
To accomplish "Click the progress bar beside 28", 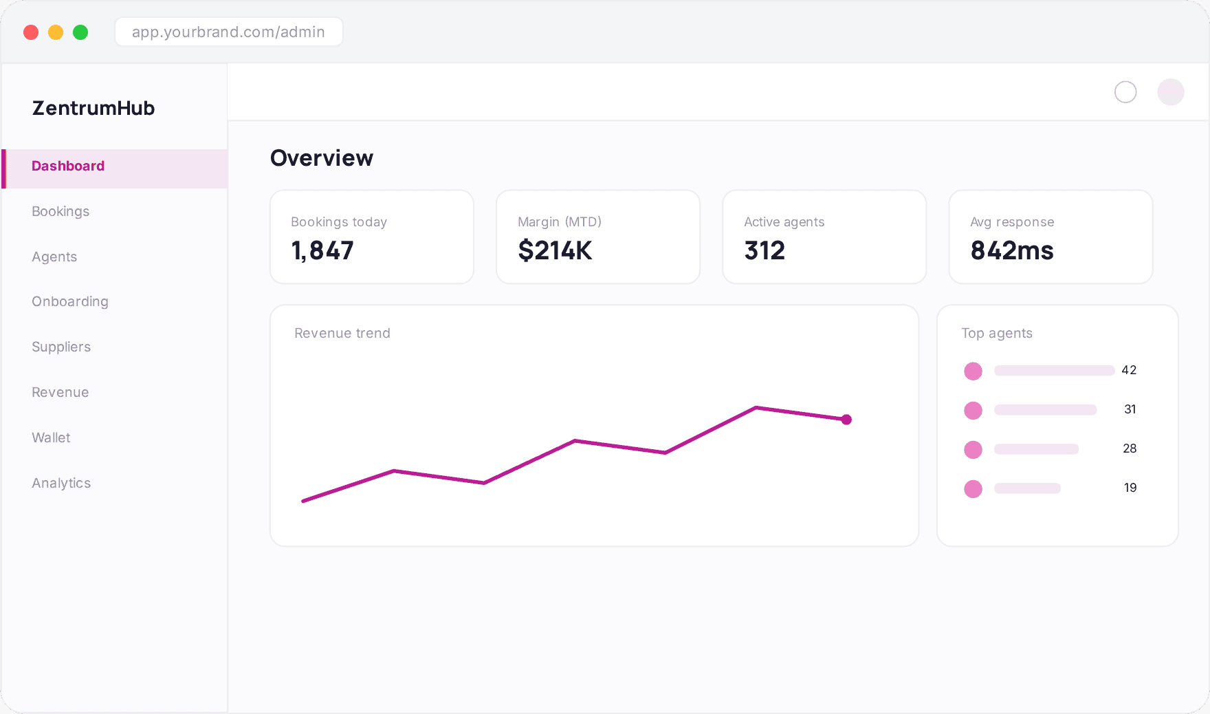I will tap(1037, 449).
